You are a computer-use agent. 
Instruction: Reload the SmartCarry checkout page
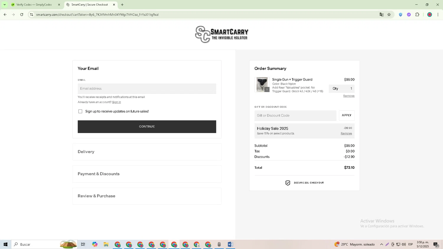(x=22, y=14)
